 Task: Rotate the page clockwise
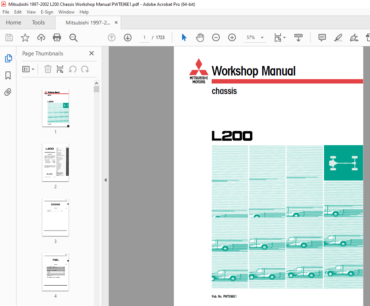[85, 69]
